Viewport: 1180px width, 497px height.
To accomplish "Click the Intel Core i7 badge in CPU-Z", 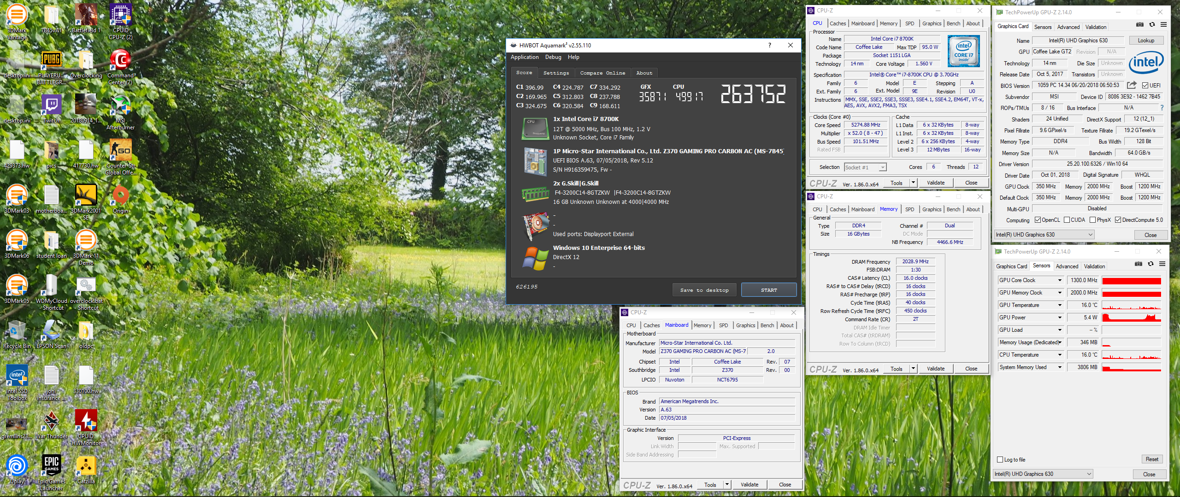I will 963,51.
